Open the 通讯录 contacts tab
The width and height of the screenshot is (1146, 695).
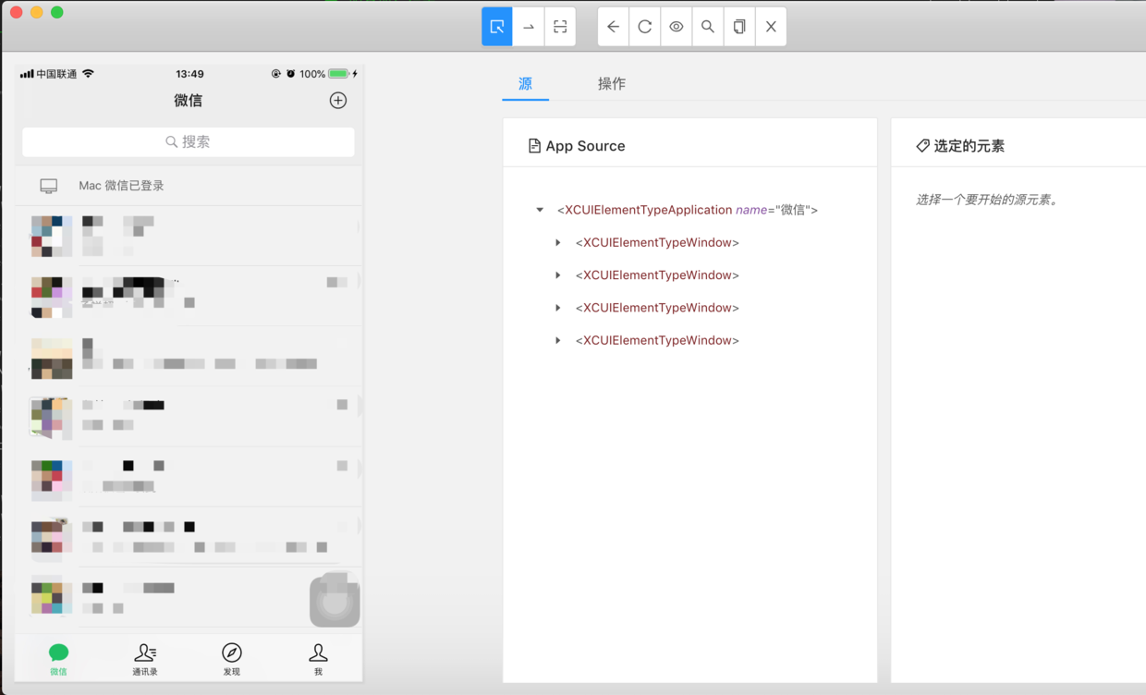[145, 660]
